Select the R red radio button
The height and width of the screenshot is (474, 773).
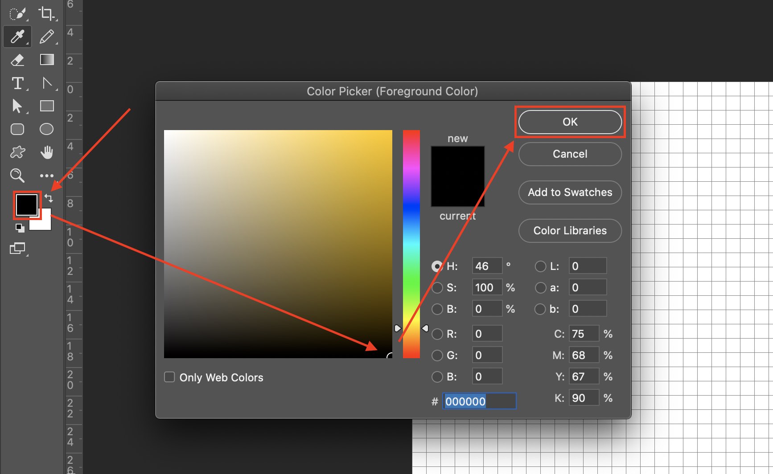point(437,334)
